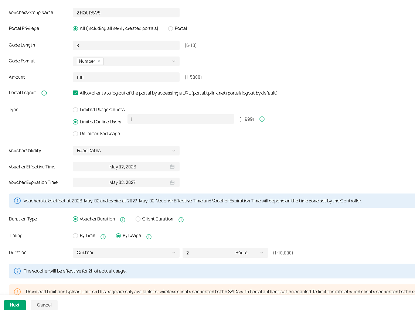
Task: Choose By Time timing option
Action: click(75, 236)
